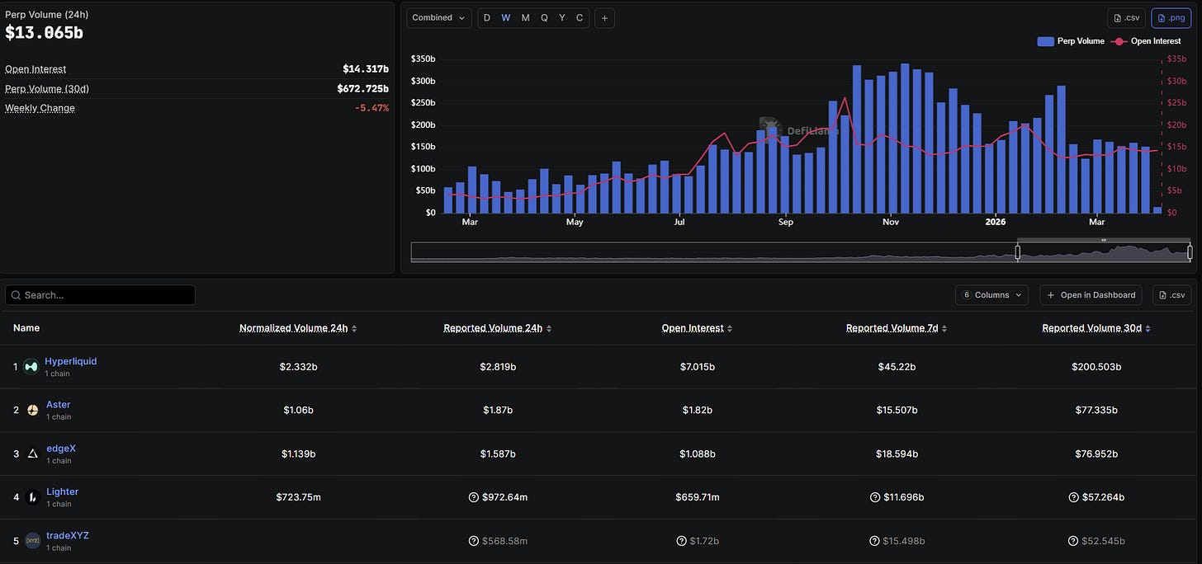Click the plus icon beside interval buttons

pos(604,18)
